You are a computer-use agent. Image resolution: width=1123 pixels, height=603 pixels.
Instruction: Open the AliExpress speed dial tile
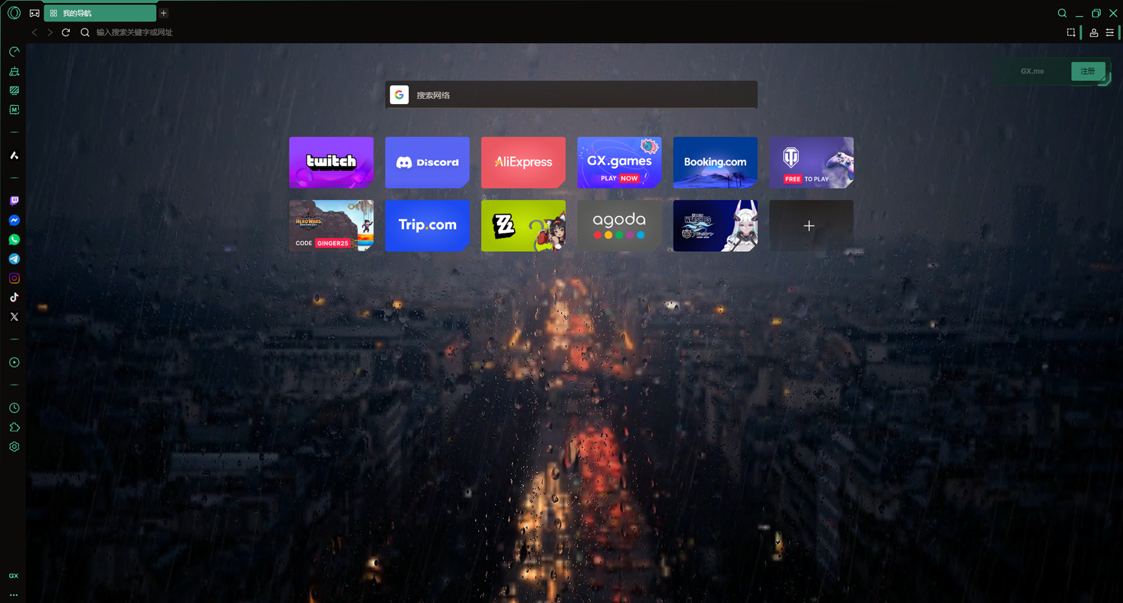(x=523, y=163)
